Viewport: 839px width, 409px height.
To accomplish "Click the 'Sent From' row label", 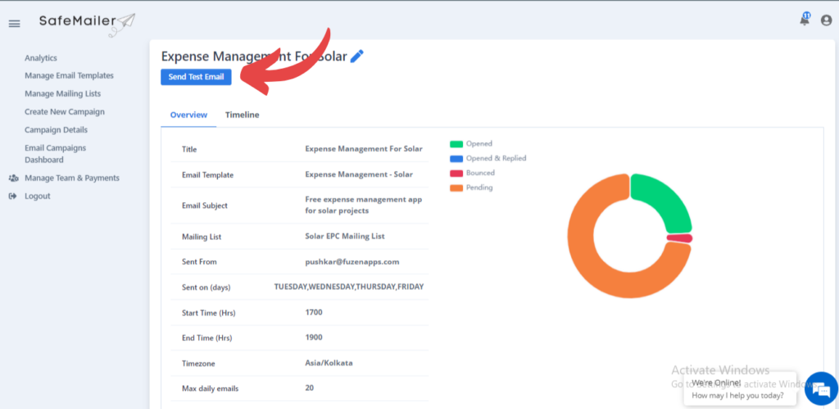I will pyautogui.click(x=199, y=262).
